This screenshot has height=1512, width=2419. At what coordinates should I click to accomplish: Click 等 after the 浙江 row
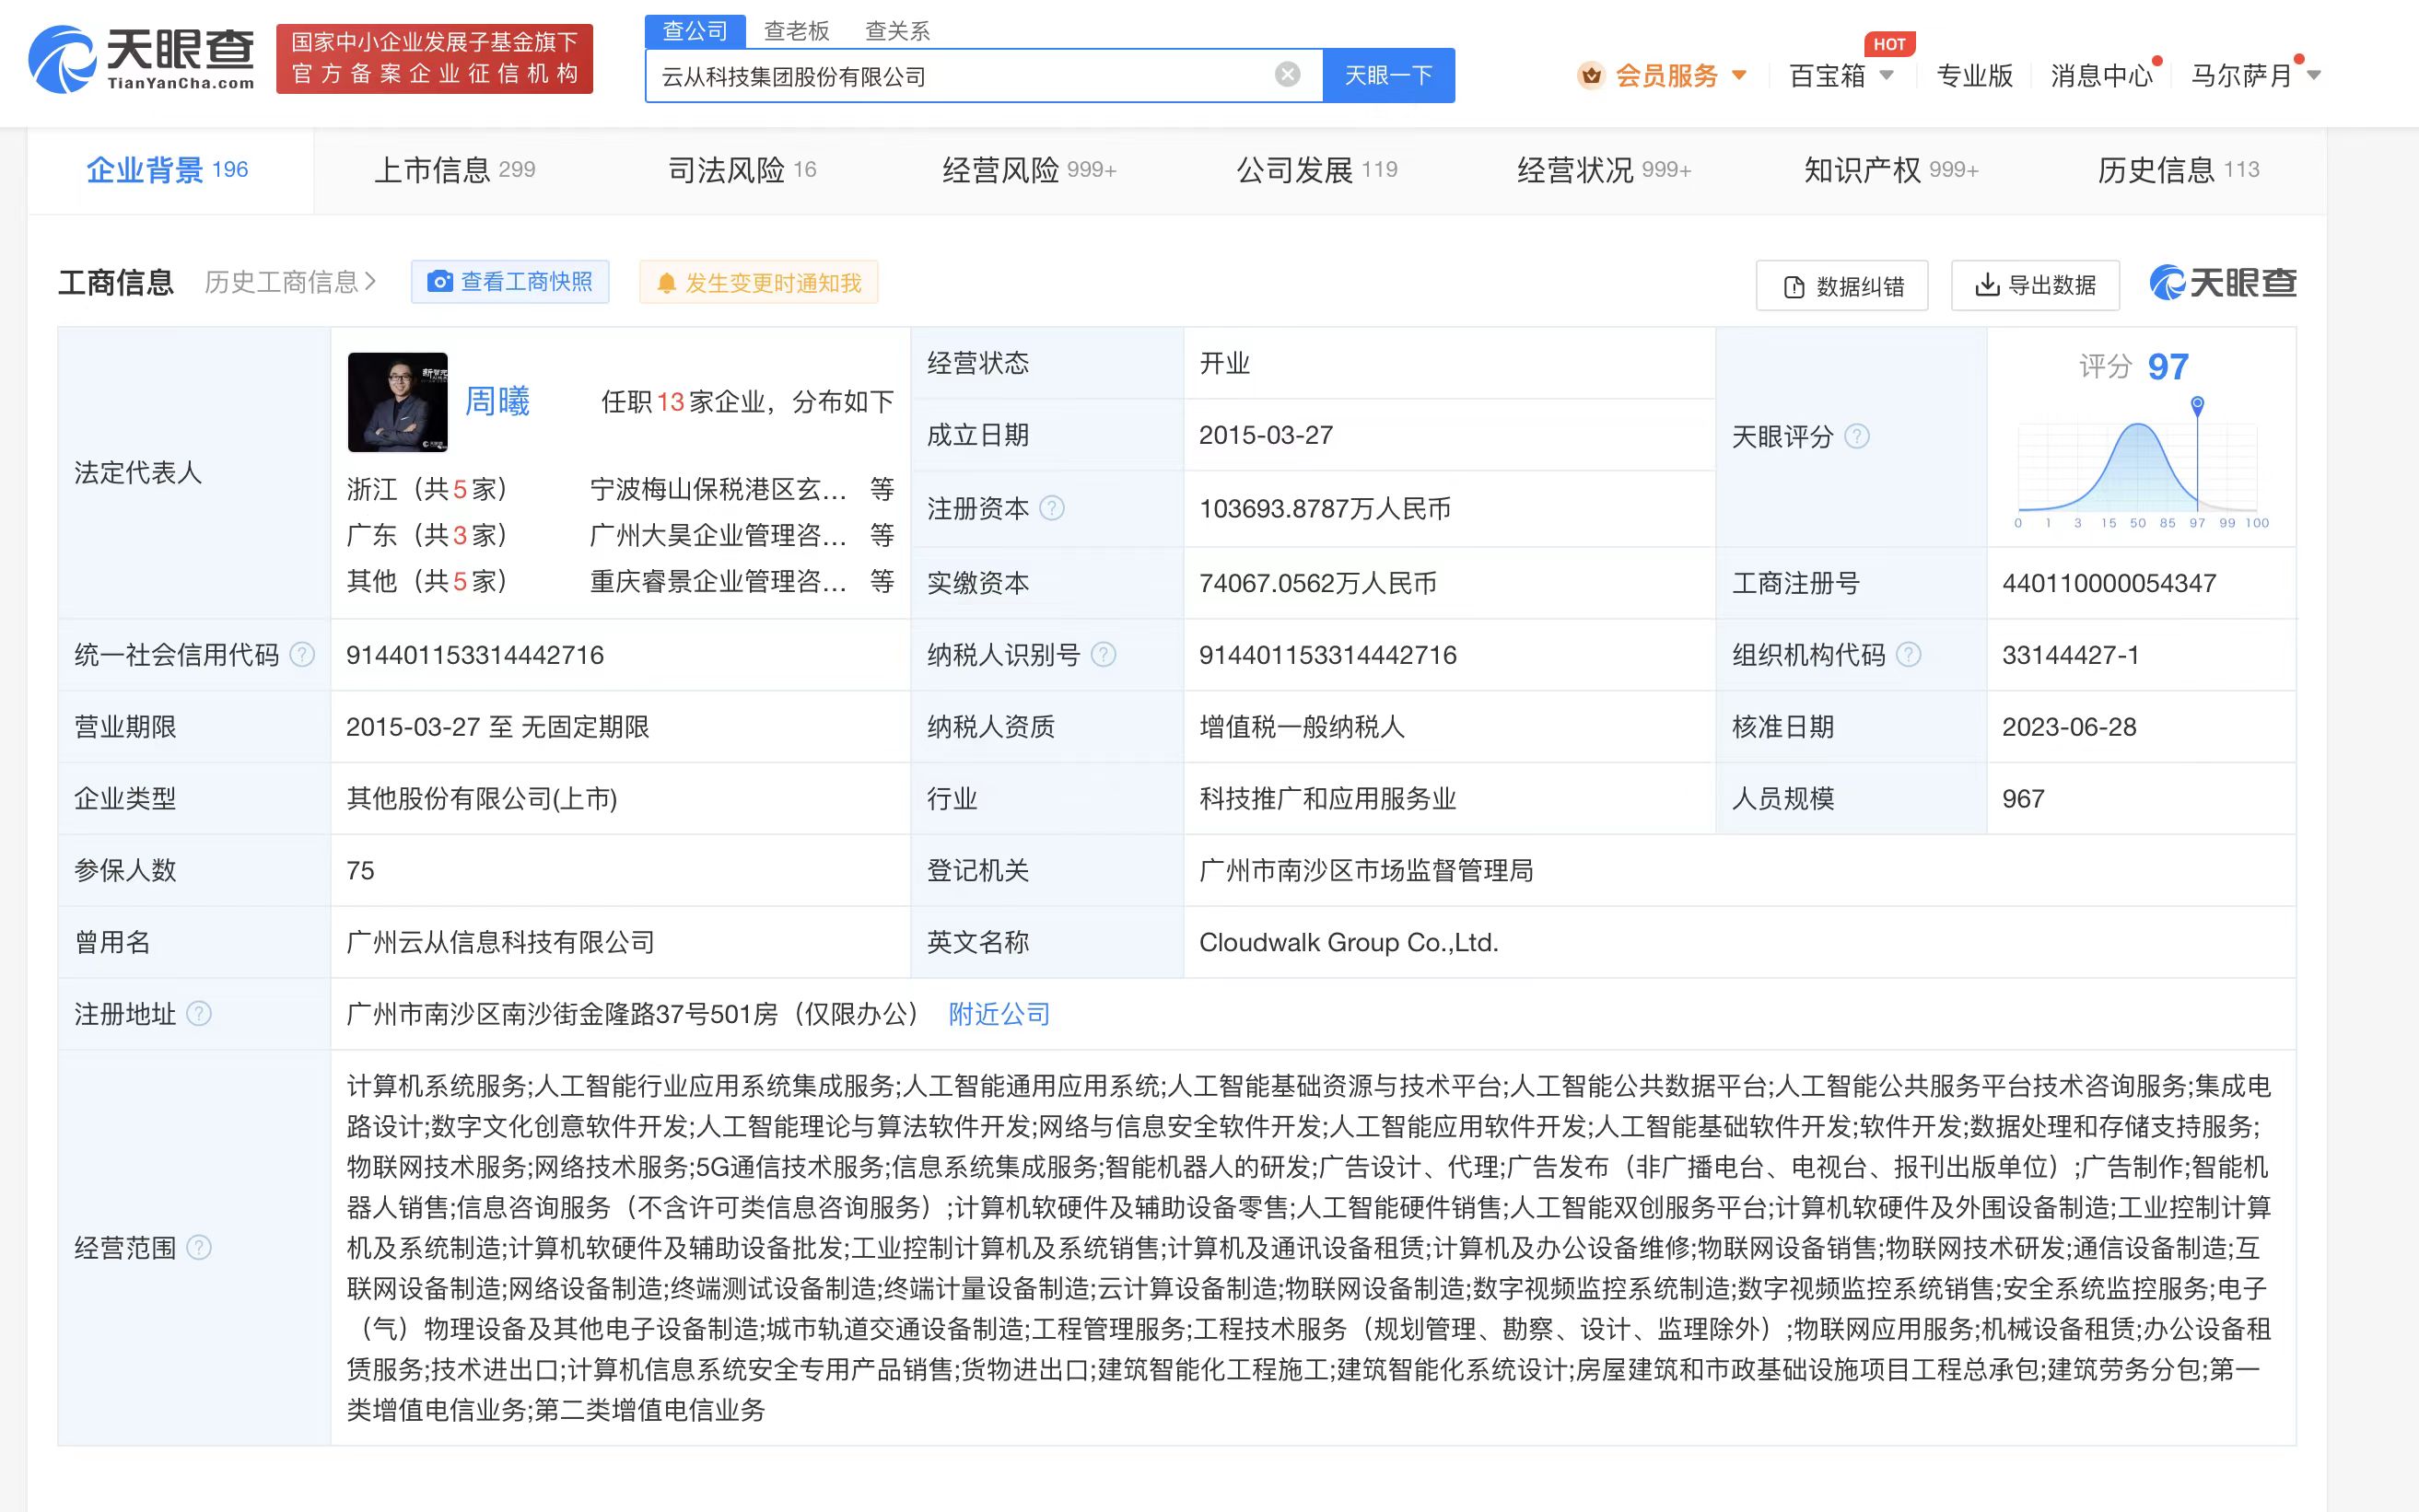(x=882, y=489)
